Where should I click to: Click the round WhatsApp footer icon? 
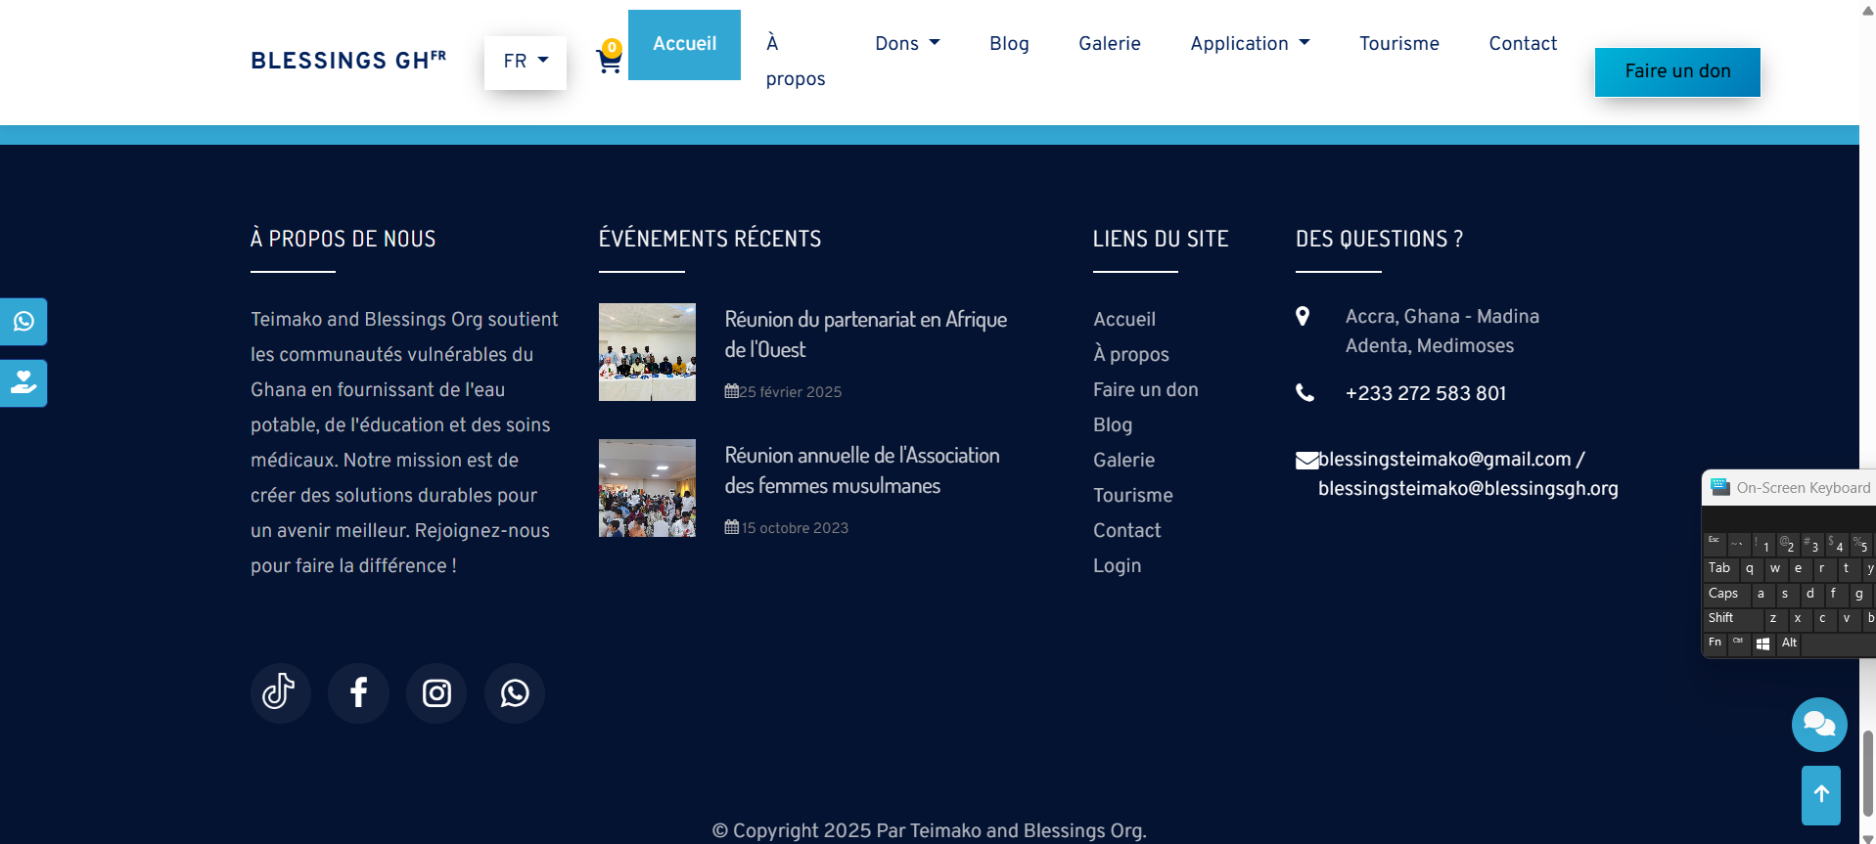coord(515,692)
